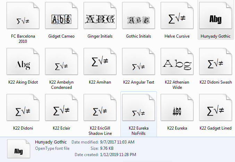Select the Hunyady Gothic font file icon

tap(216, 15)
